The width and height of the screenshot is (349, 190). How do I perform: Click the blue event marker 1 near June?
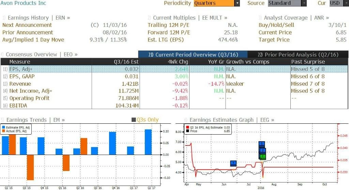pos(233,163)
